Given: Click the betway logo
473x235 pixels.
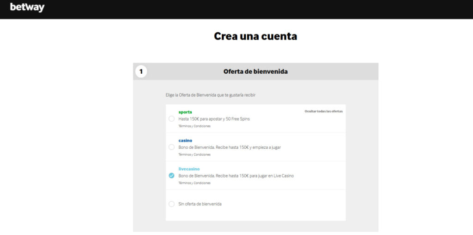Looking at the screenshot, I should click(x=27, y=7).
